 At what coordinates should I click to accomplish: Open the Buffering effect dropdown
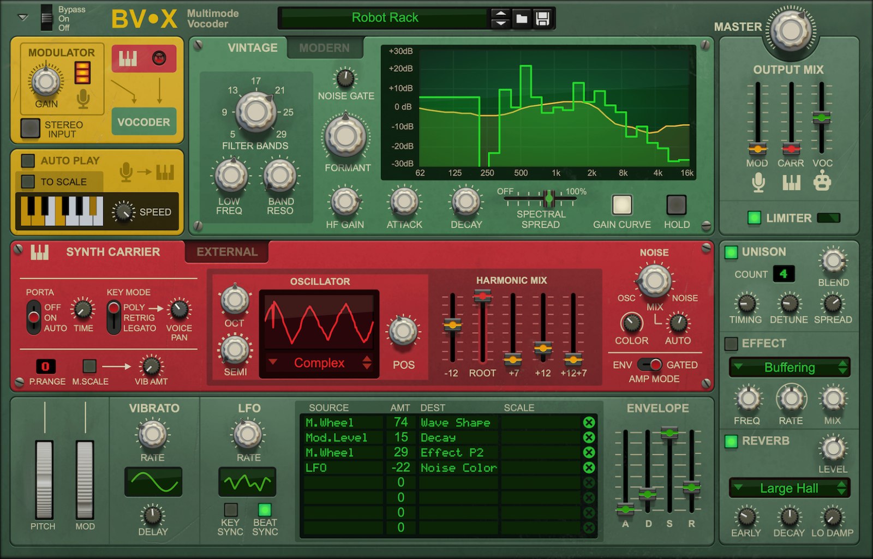click(789, 368)
